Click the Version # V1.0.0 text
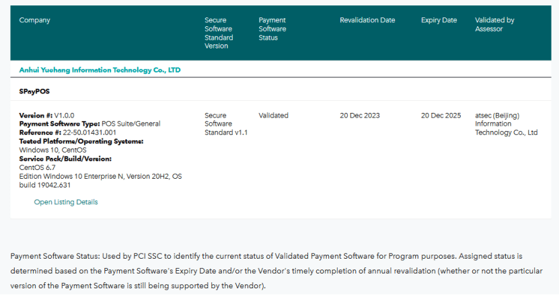Screen dimensions: 559x295 point(47,116)
